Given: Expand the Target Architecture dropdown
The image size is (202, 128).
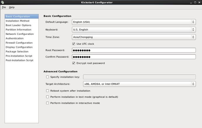Looking at the screenshot, I should (x=140, y=84).
